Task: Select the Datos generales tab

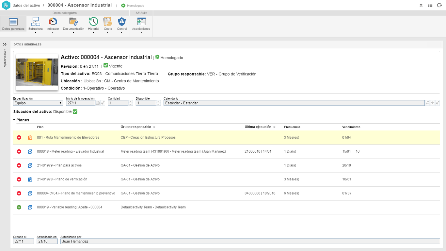Action: [13, 24]
